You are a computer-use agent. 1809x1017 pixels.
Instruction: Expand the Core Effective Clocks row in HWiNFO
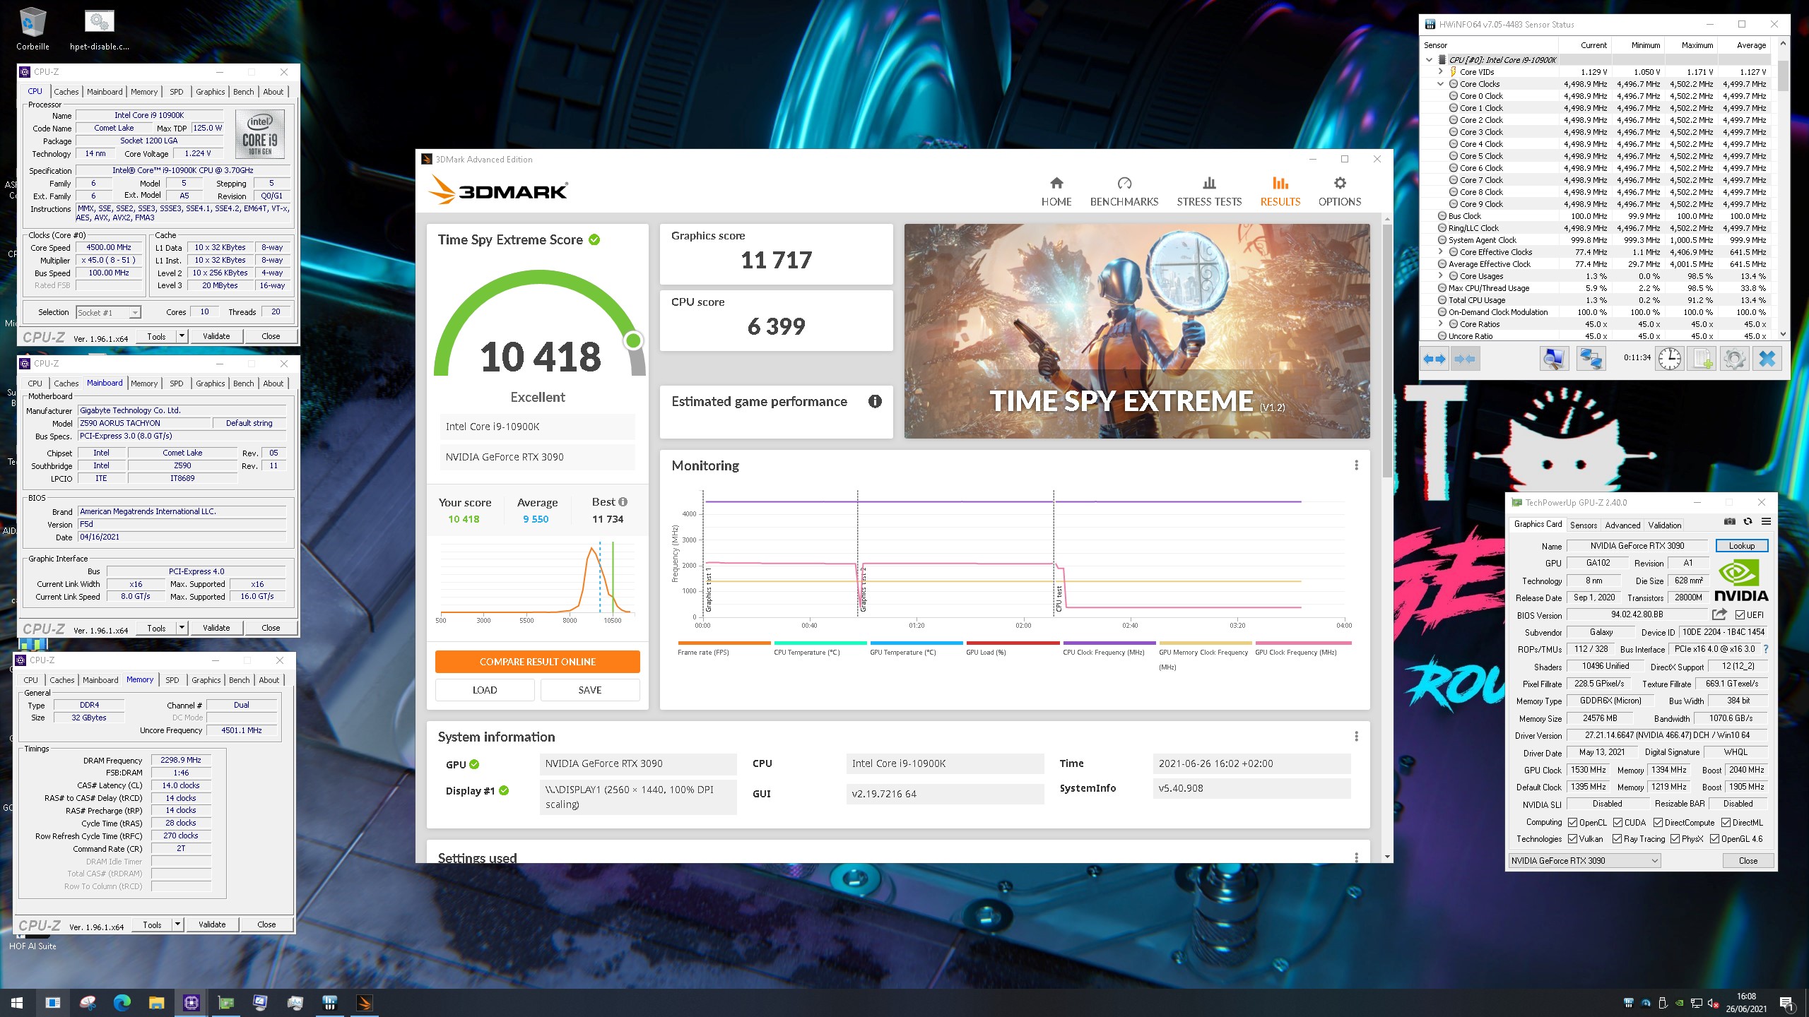pyautogui.click(x=1441, y=252)
